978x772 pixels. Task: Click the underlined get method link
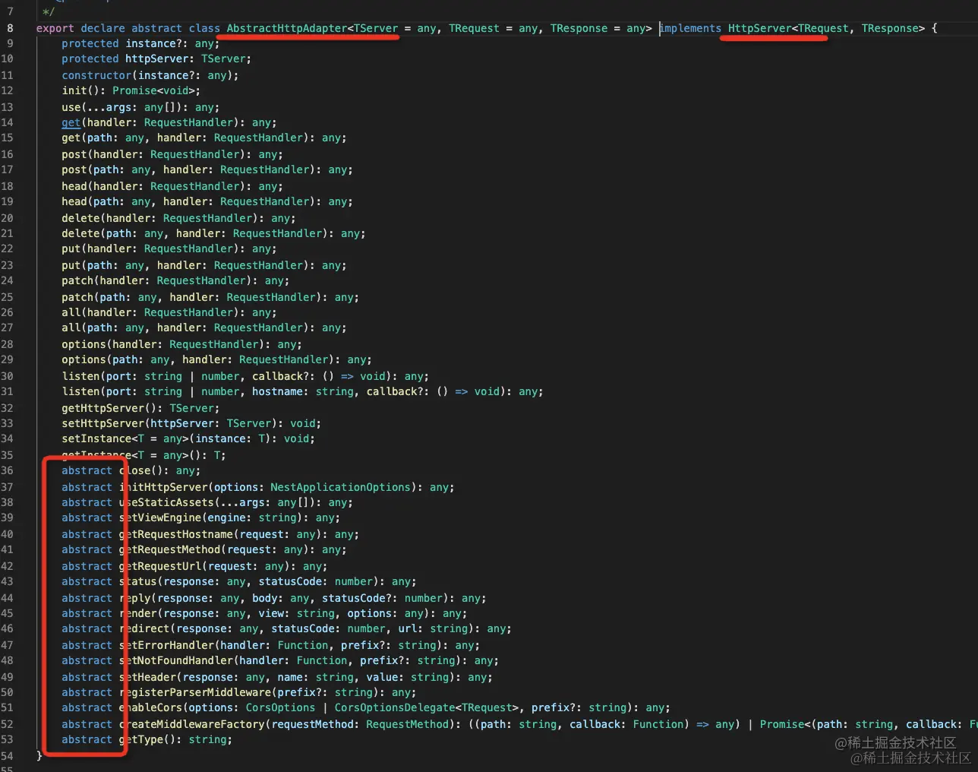point(71,122)
